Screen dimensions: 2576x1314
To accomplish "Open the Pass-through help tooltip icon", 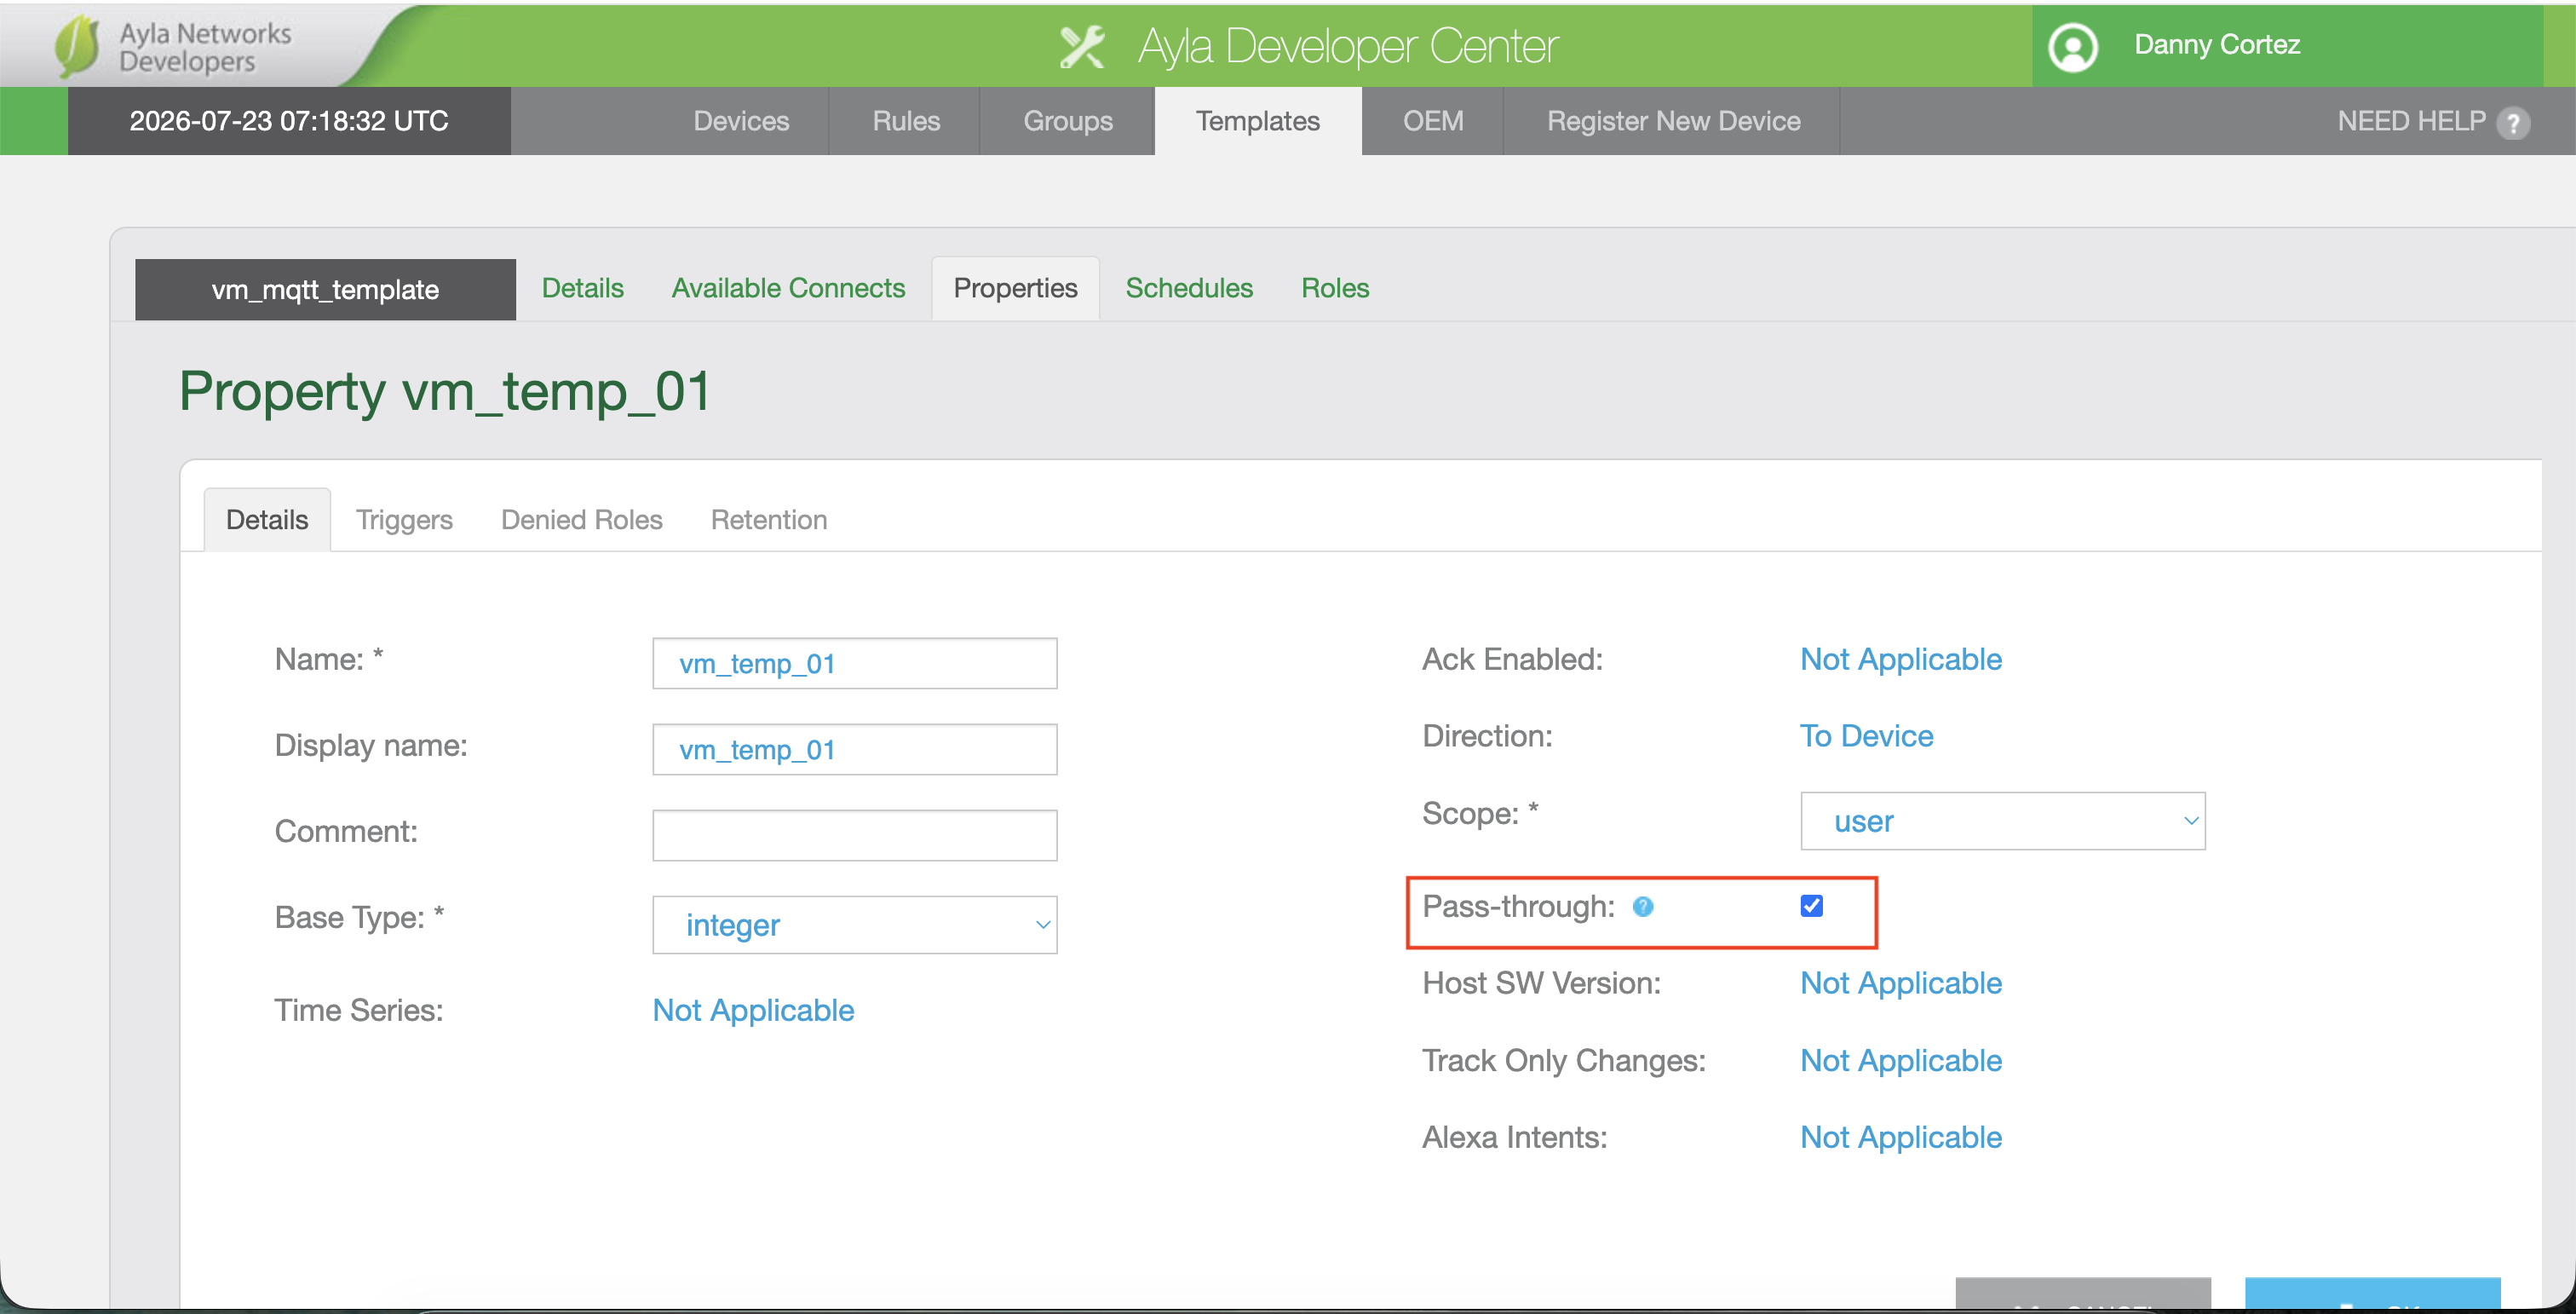I will click(x=1643, y=906).
